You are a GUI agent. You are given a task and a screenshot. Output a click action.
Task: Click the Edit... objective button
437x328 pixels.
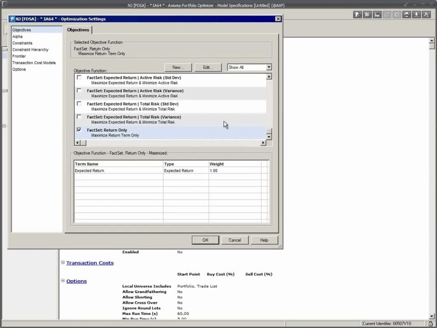pyautogui.click(x=208, y=67)
